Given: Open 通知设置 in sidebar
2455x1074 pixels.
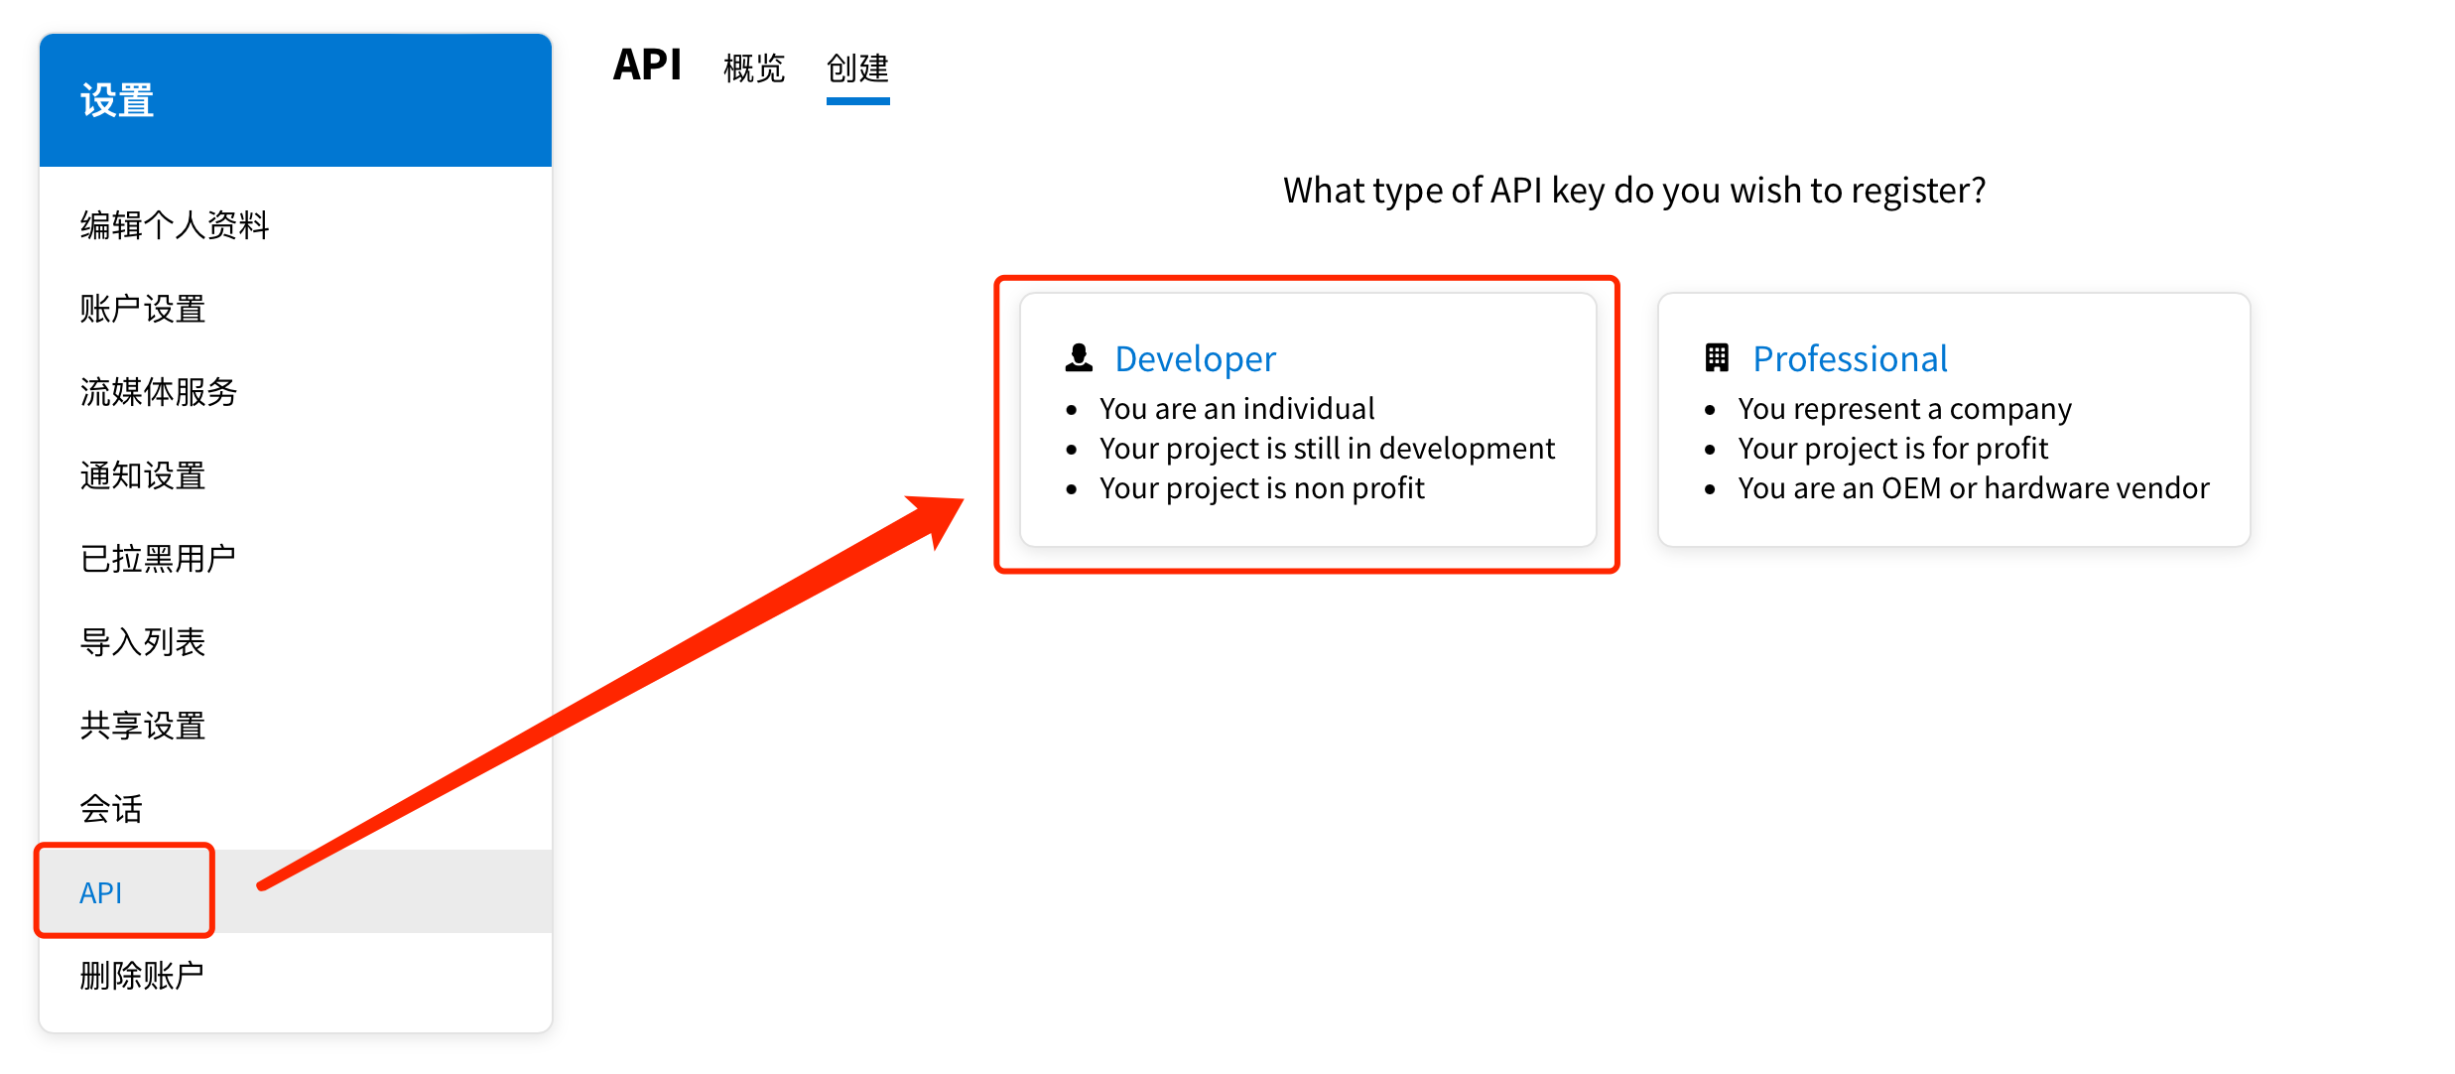Looking at the screenshot, I should (x=143, y=475).
